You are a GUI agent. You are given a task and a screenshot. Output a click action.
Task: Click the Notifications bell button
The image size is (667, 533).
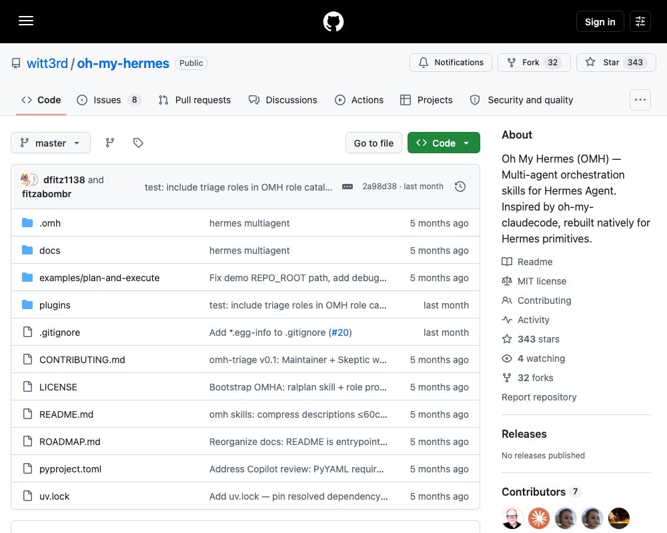451,63
